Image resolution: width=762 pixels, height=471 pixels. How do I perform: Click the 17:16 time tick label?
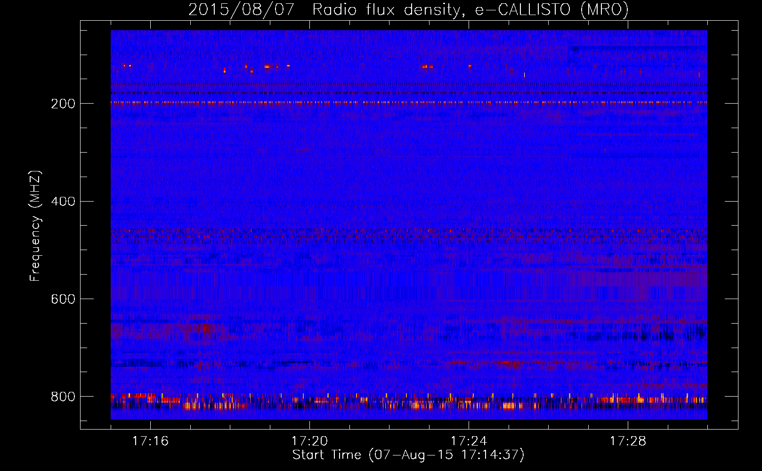click(150, 441)
